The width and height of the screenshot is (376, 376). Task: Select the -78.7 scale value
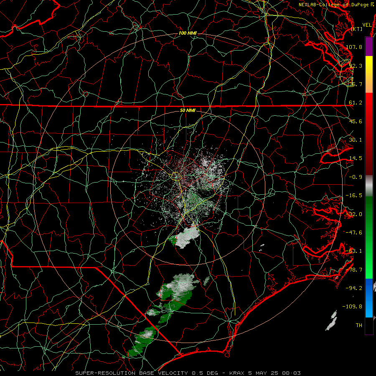coord(354,270)
